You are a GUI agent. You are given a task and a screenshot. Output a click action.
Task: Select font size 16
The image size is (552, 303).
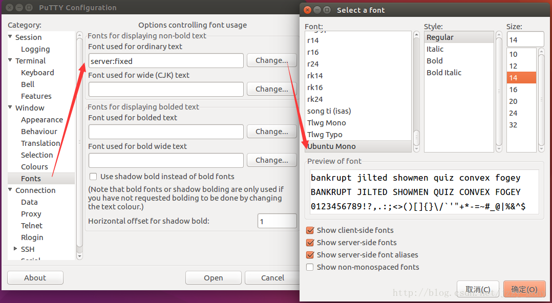(521, 90)
